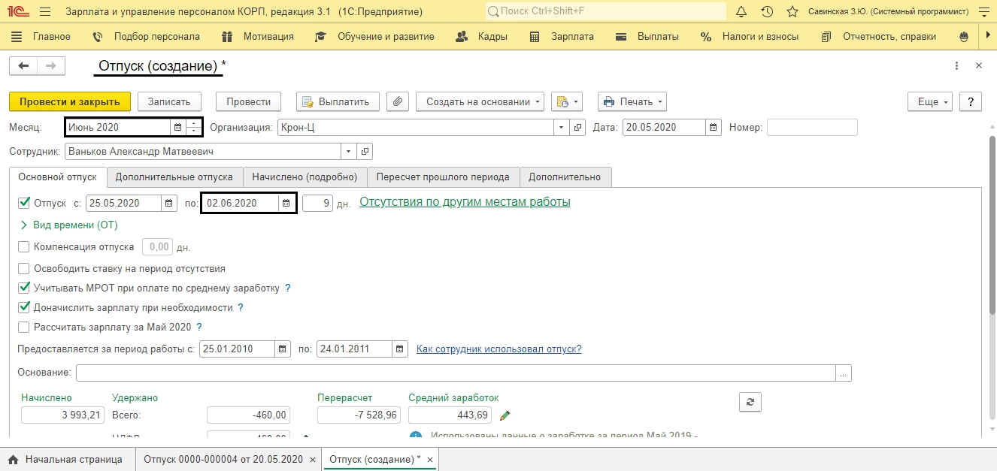Open the Печать dropdown
The image size is (997, 471).
[632, 101]
